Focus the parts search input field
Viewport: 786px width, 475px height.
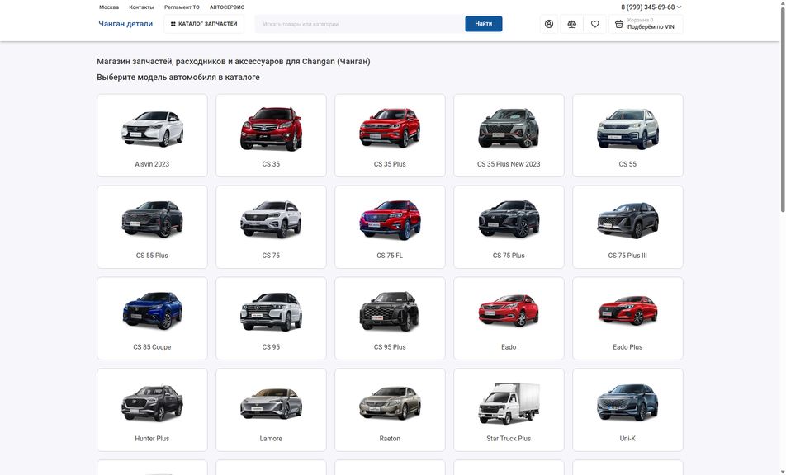(359, 24)
